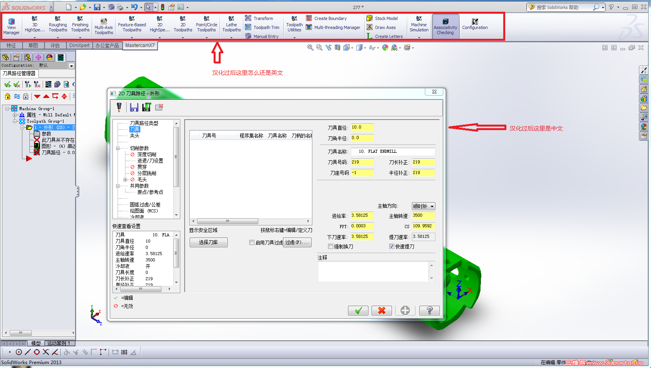Open Lathe Toolpaths

click(x=231, y=24)
